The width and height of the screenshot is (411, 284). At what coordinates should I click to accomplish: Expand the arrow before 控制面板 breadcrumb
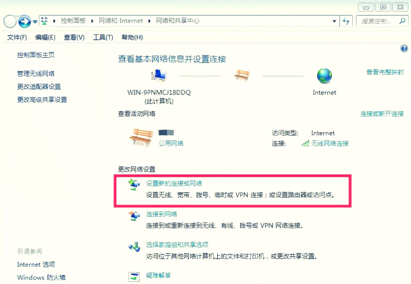tap(54, 21)
